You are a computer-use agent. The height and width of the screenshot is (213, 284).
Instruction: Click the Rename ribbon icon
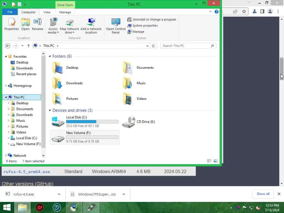pyautogui.click(x=37, y=24)
